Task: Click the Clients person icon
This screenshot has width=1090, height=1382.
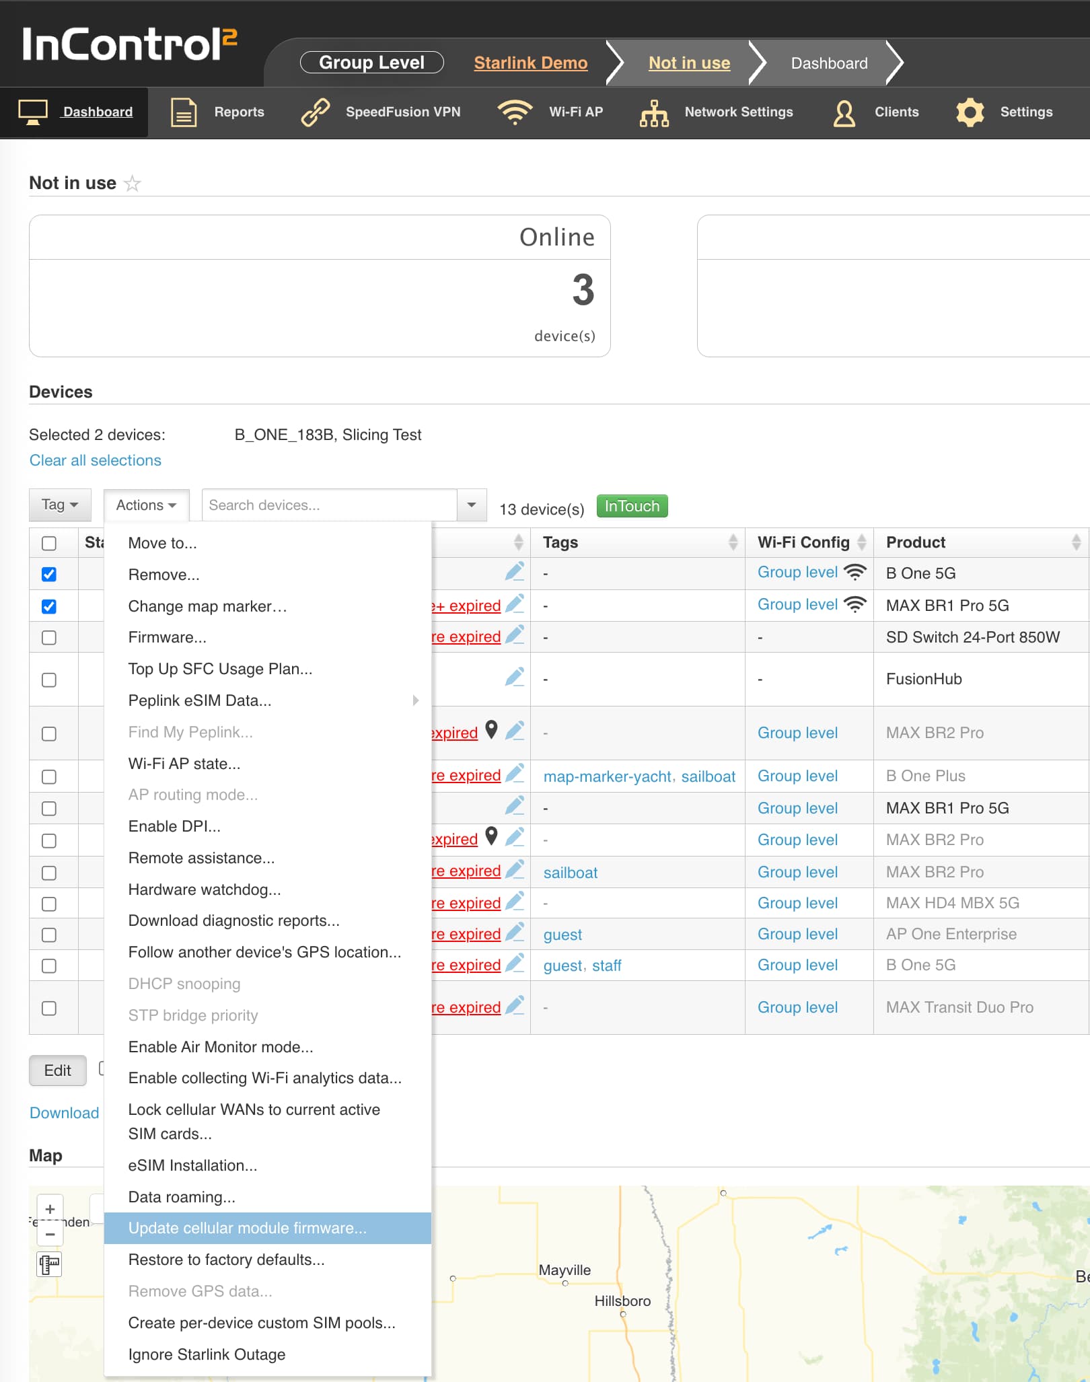Action: click(x=844, y=112)
